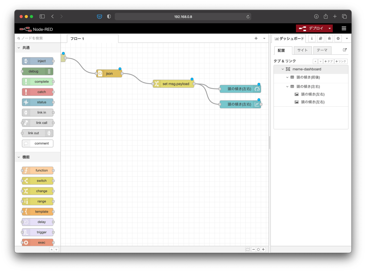Select the chart node 頭の傾き(左右)

(x=240, y=104)
